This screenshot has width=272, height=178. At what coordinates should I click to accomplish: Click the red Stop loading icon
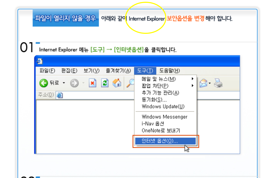[x=92, y=83]
